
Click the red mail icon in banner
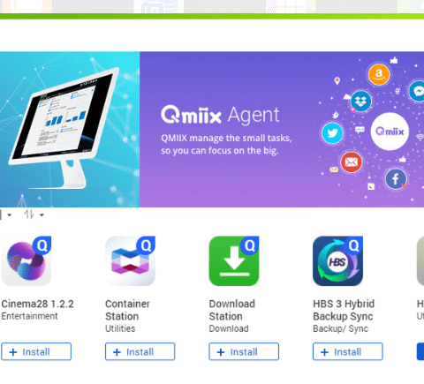point(351,162)
